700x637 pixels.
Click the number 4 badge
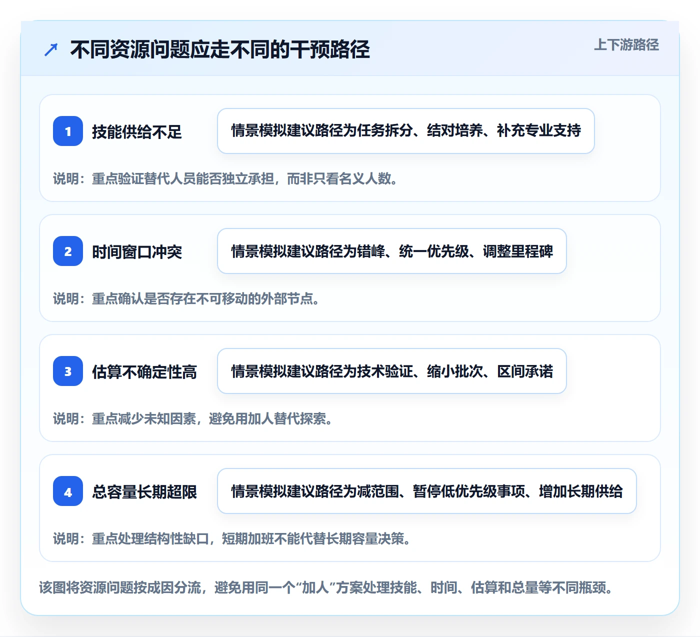pyautogui.click(x=68, y=491)
